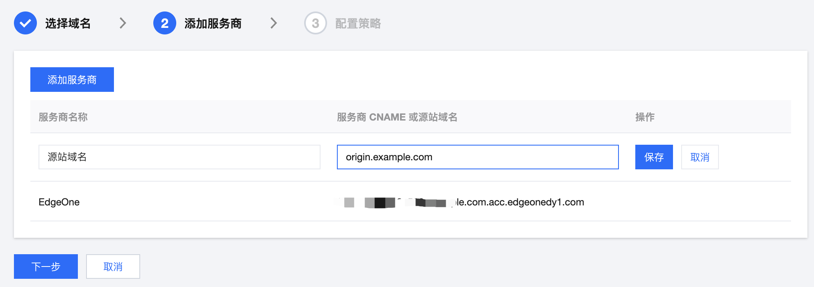Select the 添加服务商 step label
This screenshot has height=287, width=814.
[213, 23]
